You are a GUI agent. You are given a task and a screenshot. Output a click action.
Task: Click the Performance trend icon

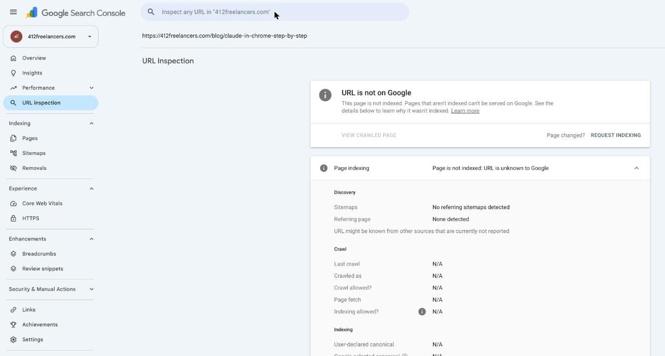13,88
